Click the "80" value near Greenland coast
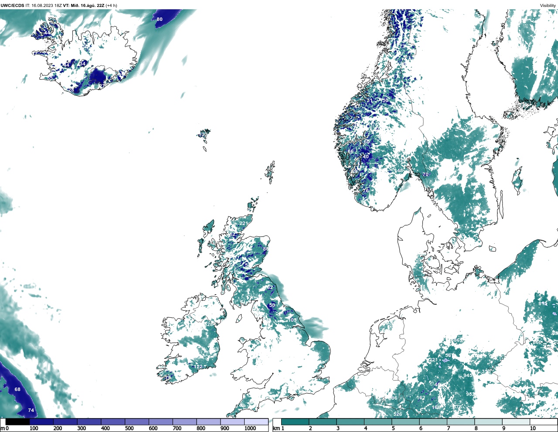The image size is (558, 432). tap(160, 19)
